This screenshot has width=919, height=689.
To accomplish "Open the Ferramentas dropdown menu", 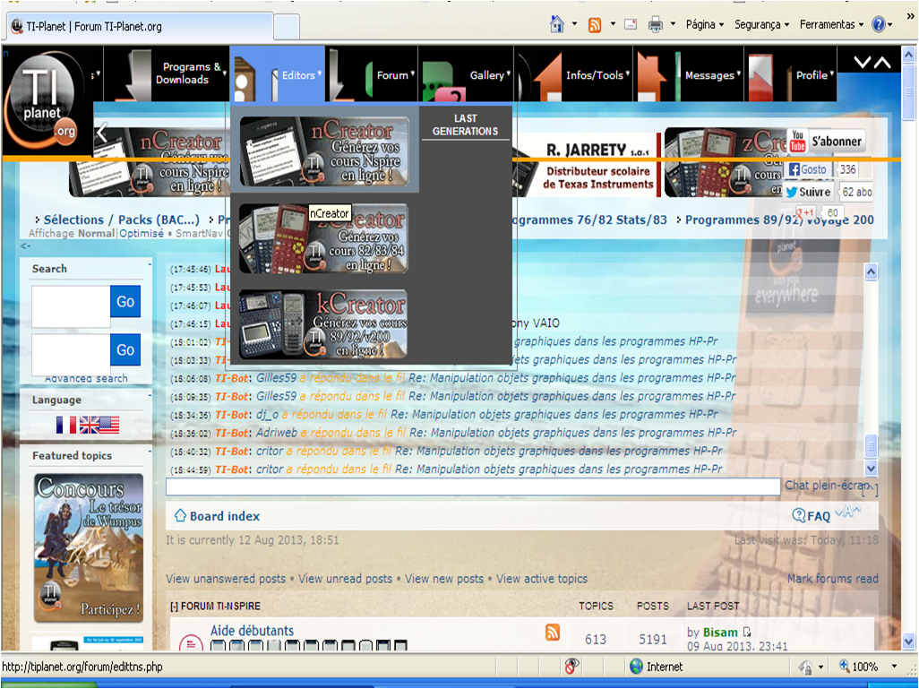I will pyautogui.click(x=832, y=24).
